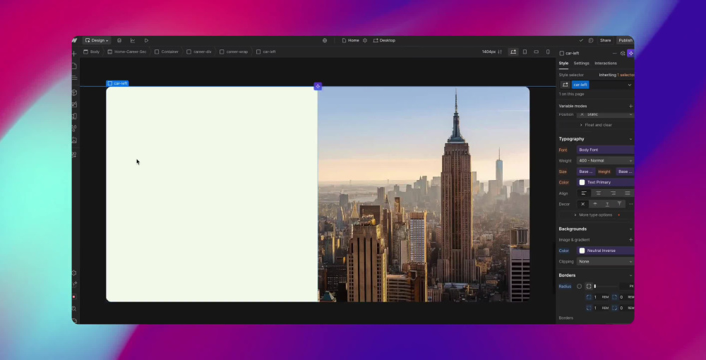Apply strikethrough text decoration
This screenshot has width=706, height=360.
[594, 204]
